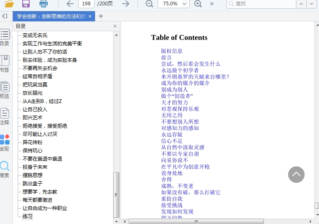Collapse the sidebar with the arrow-bar icon
The image size is (319, 224).
tap(5, 16)
